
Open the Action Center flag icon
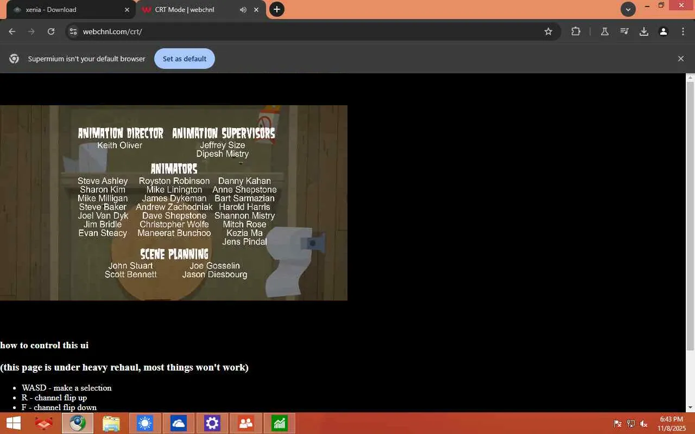click(617, 424)
